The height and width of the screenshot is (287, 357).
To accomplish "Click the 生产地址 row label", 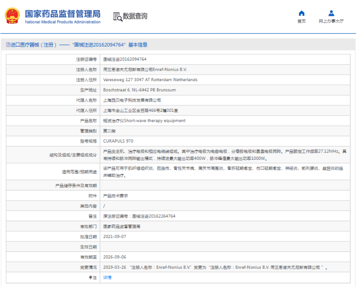I will [x=88, y=90].
